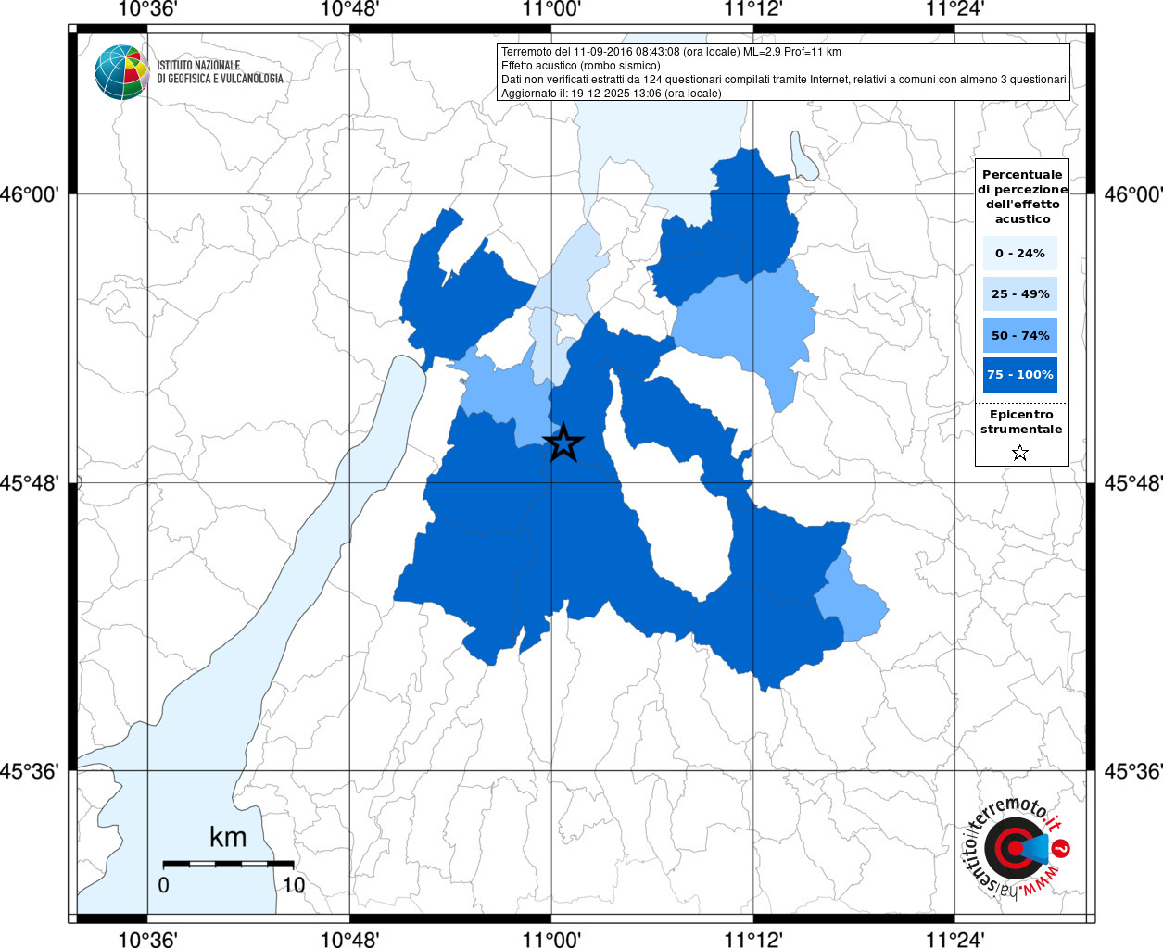Image resolution: width=1163 pixels, height=948 pixels.
Task: Click the haisentitoilterremoto.it target logo
Action: 1010,848
